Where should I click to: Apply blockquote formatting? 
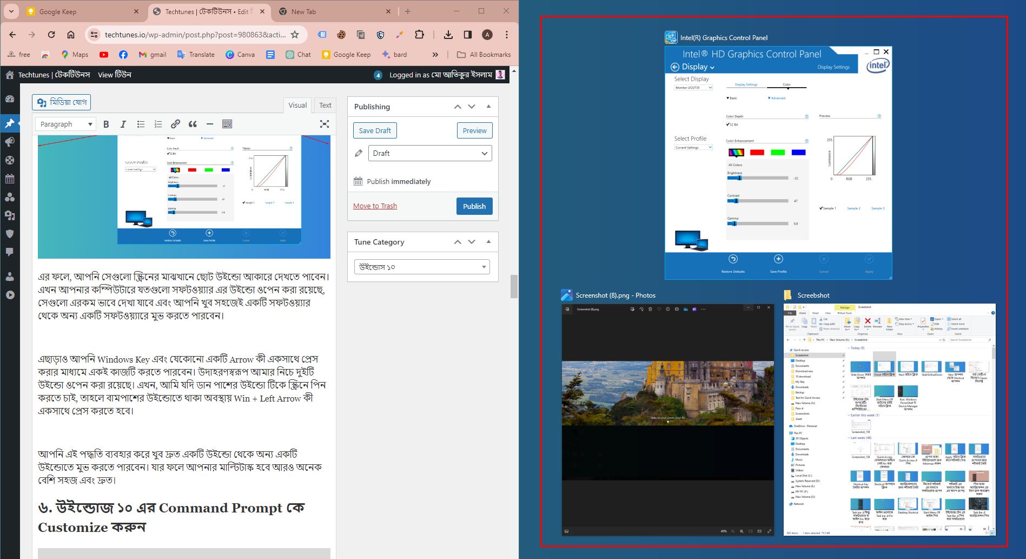coord(193,124)
